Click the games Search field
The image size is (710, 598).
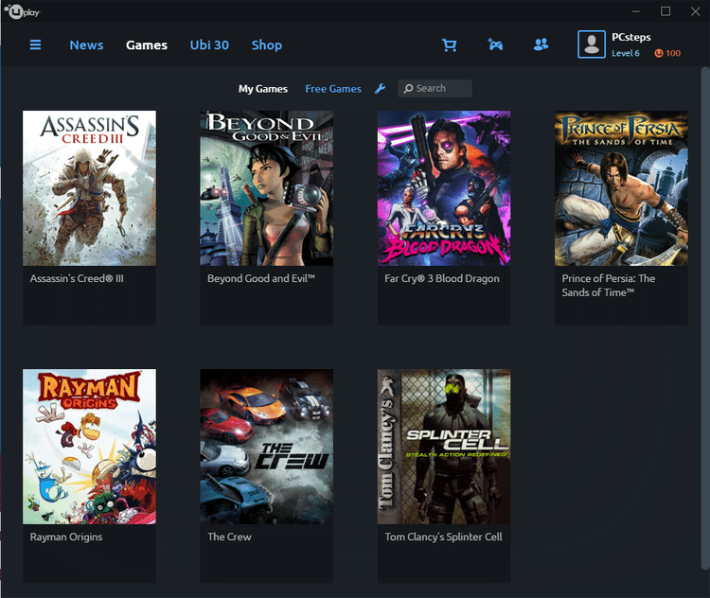[x=435, y=88]
